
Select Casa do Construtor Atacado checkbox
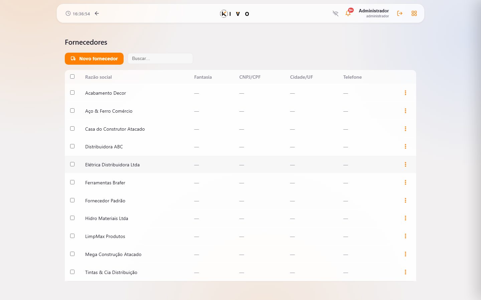72,128
